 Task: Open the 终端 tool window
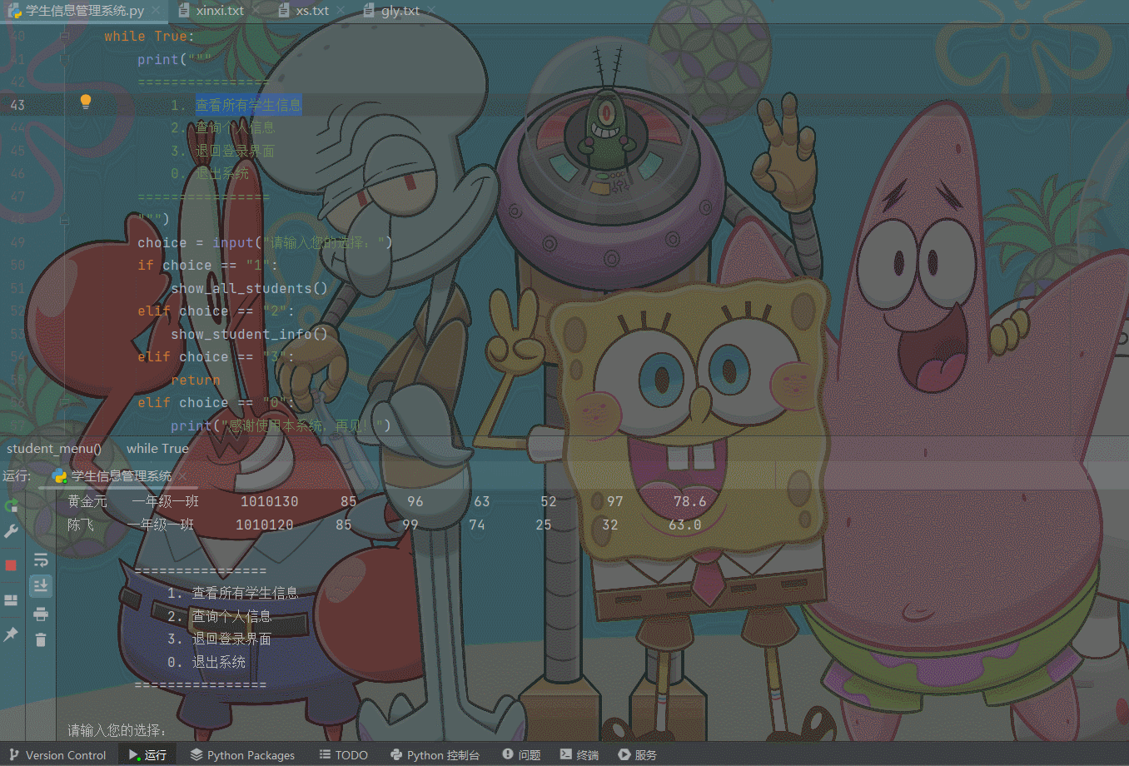579,755
